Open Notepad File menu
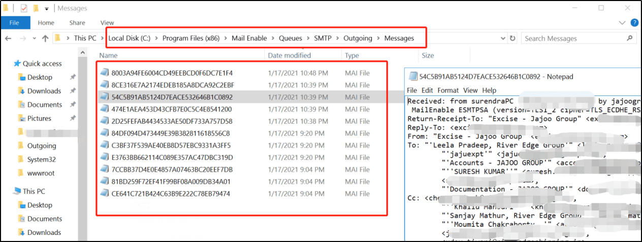Viewport: 642px width, 242px height. coord(412,90)
